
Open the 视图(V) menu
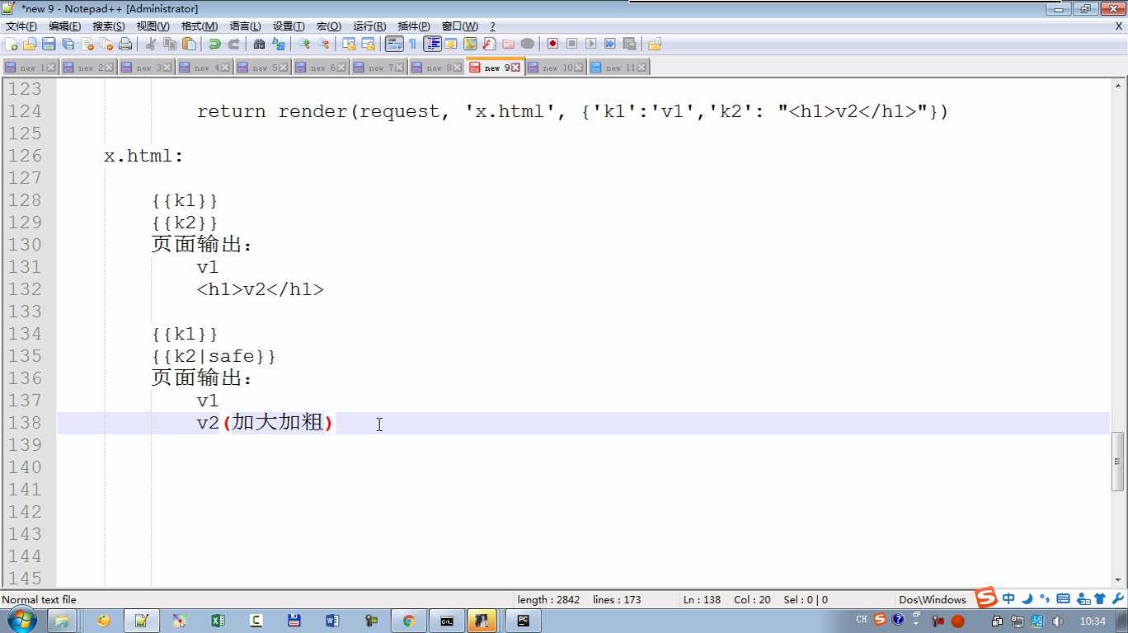tap(153, 26)
